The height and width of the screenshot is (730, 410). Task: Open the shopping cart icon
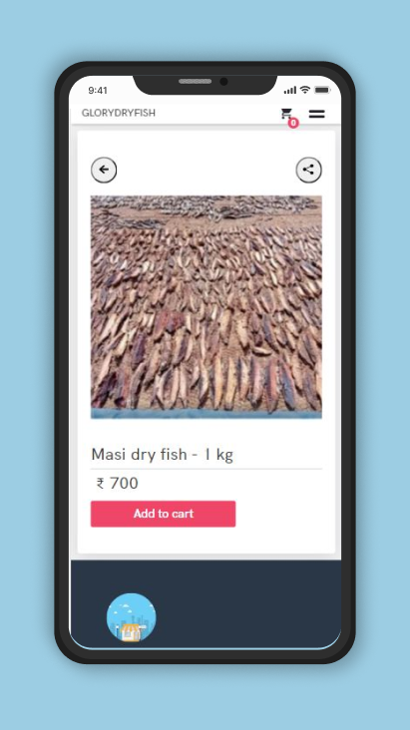click(x=285, y=113)
